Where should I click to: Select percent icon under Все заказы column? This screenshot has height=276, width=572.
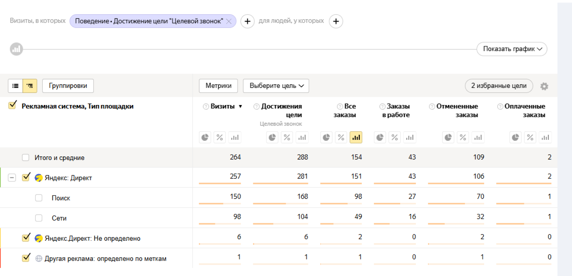click(x=341, y=138)
